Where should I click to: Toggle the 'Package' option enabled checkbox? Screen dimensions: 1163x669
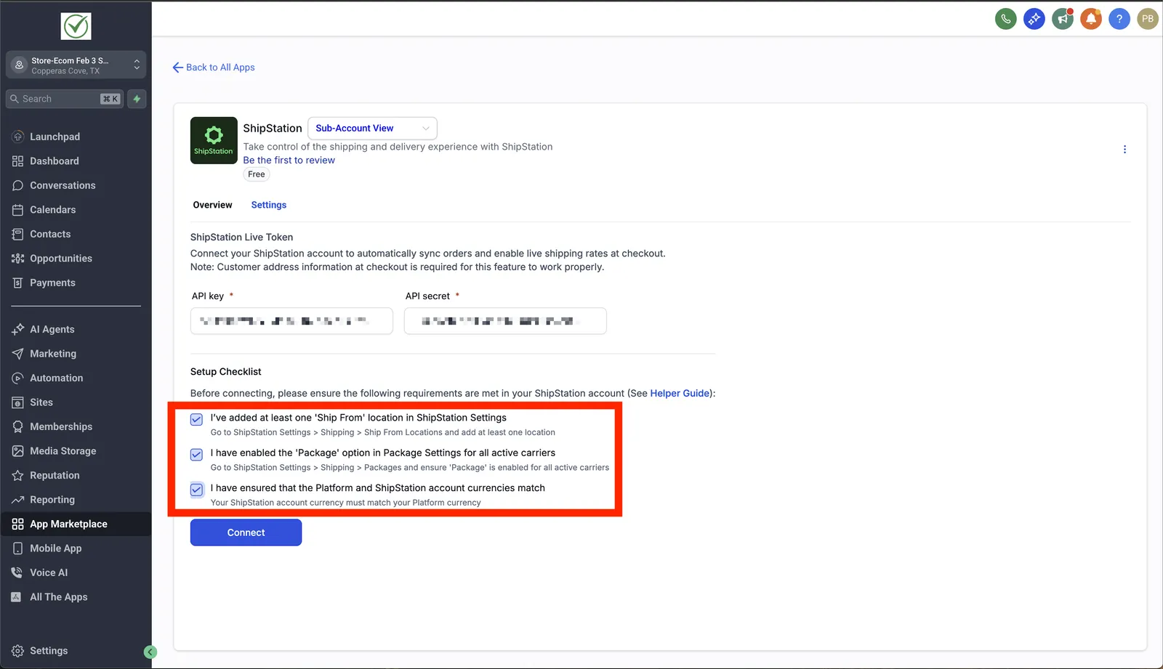click(x=196, y=455)
